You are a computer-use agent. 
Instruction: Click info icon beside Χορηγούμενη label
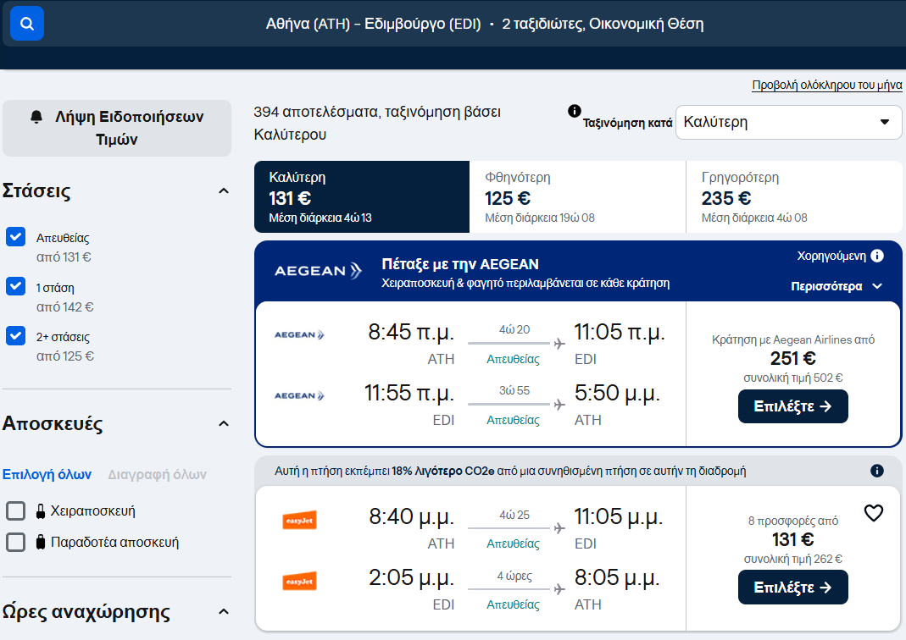click(x=877, y=256)
